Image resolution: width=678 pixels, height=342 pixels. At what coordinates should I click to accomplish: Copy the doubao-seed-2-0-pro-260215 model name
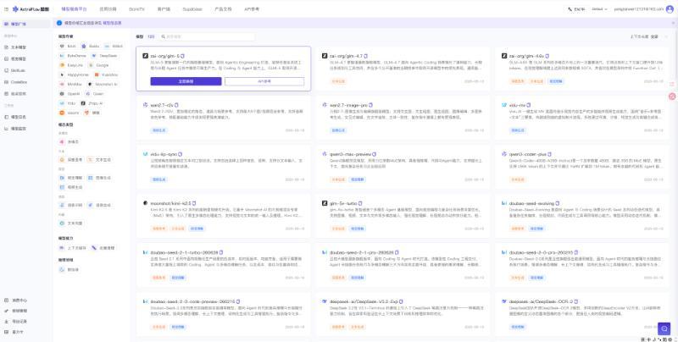(x=576, y=252)
